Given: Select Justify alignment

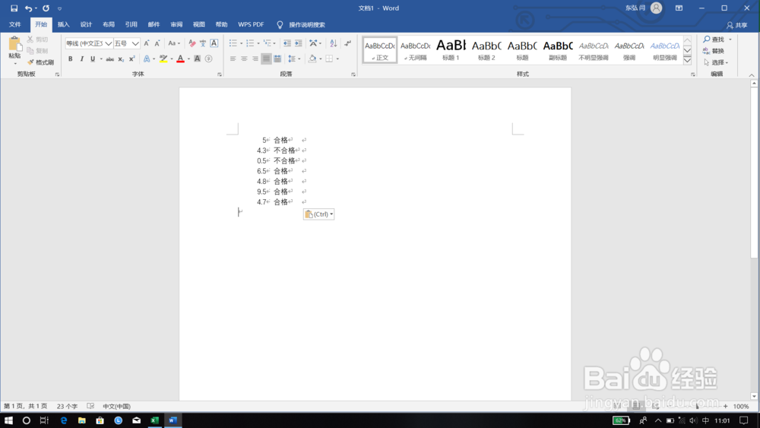Looking at the screenshot, I should tap(266, 59).
